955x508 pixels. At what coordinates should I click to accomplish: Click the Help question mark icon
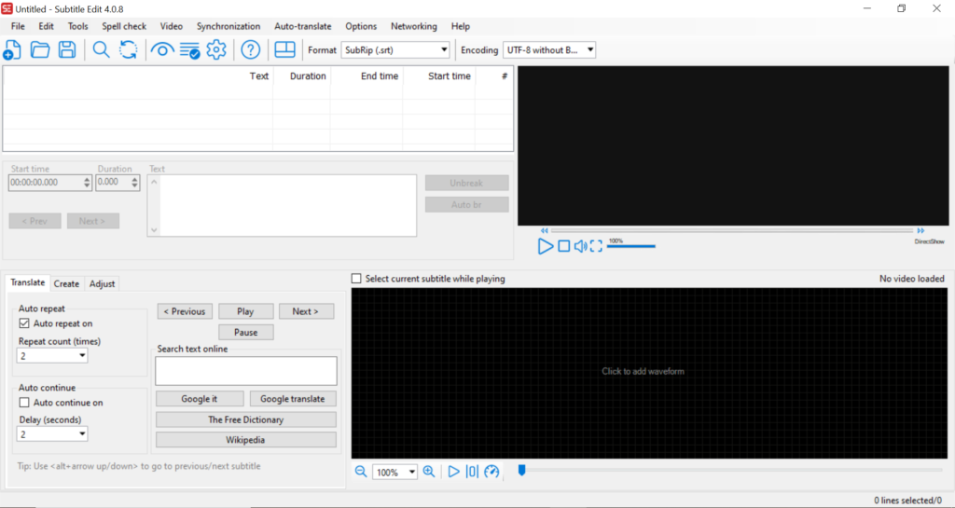click(x=250, y=50)
